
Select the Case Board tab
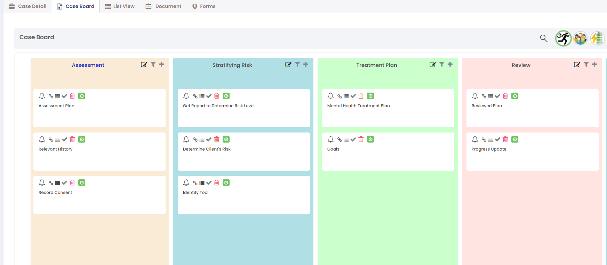click(76, 6)
